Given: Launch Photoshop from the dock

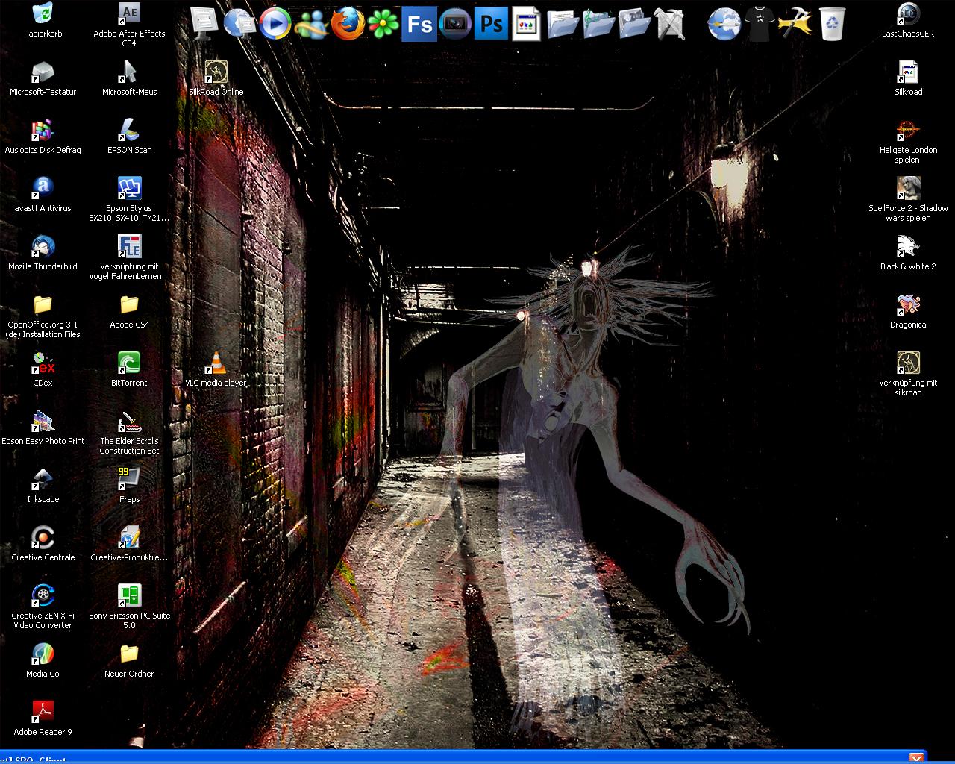Looking at the screenshot, I should click(x=491, y=23).
